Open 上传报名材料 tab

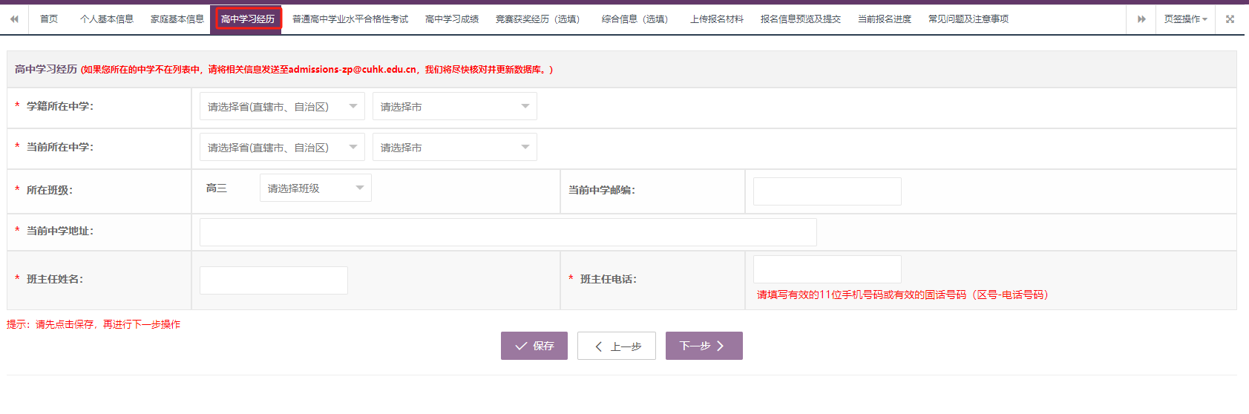(717, 19)
